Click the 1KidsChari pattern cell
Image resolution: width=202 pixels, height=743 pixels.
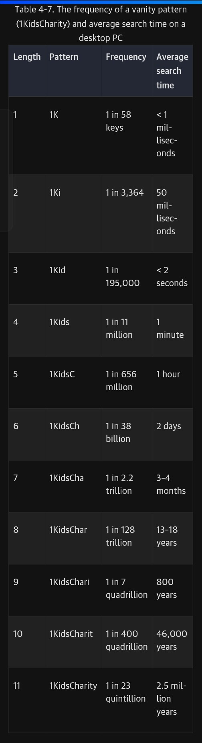pyautogui.click(x=69, y=582)
